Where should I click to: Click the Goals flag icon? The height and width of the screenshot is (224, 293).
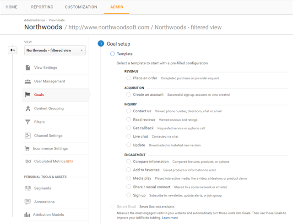pos(27,94)
